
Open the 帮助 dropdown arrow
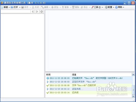pos(123,7)
